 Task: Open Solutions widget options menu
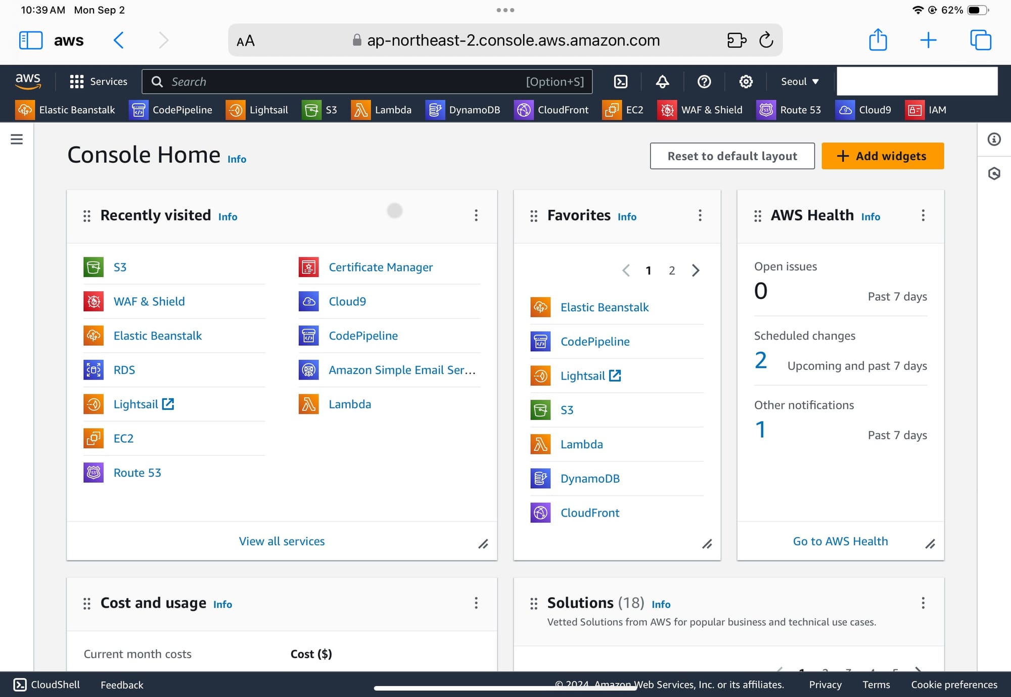pyautogui.click(x=923, y=602)
